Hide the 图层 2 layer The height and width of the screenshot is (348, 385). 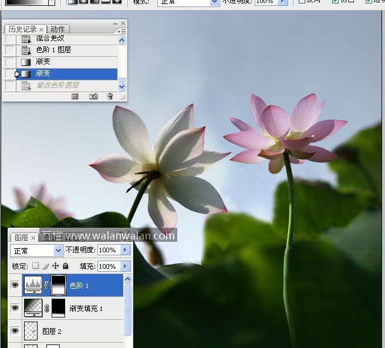coord(15,331)
